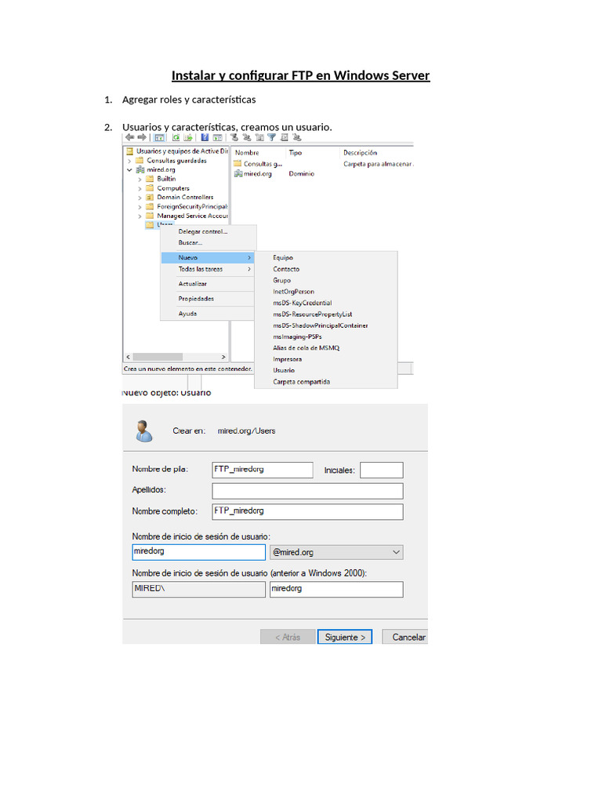
Task: Click the user avatar icon in the dialog
Action: (x=144, y=431)
